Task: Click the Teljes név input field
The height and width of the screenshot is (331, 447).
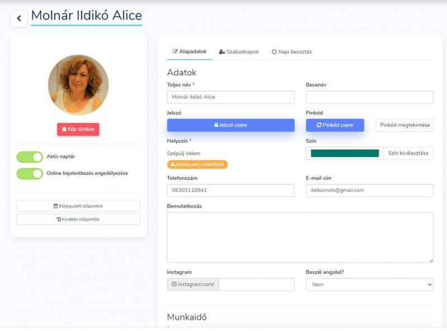Action: [230, 97]
